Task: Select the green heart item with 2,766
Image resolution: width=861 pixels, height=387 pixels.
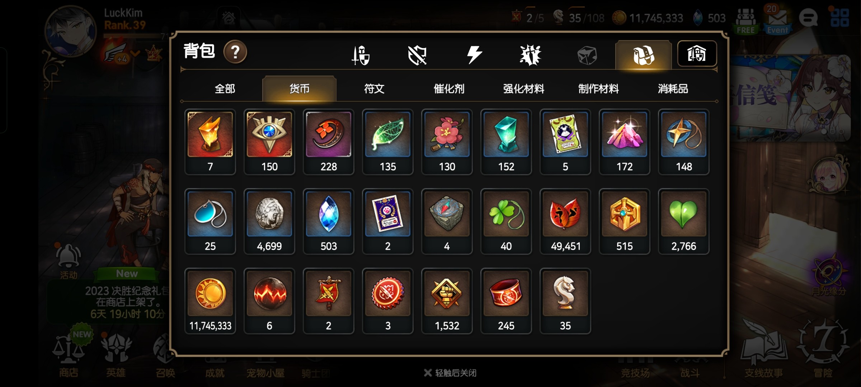Action: (684, 221)
